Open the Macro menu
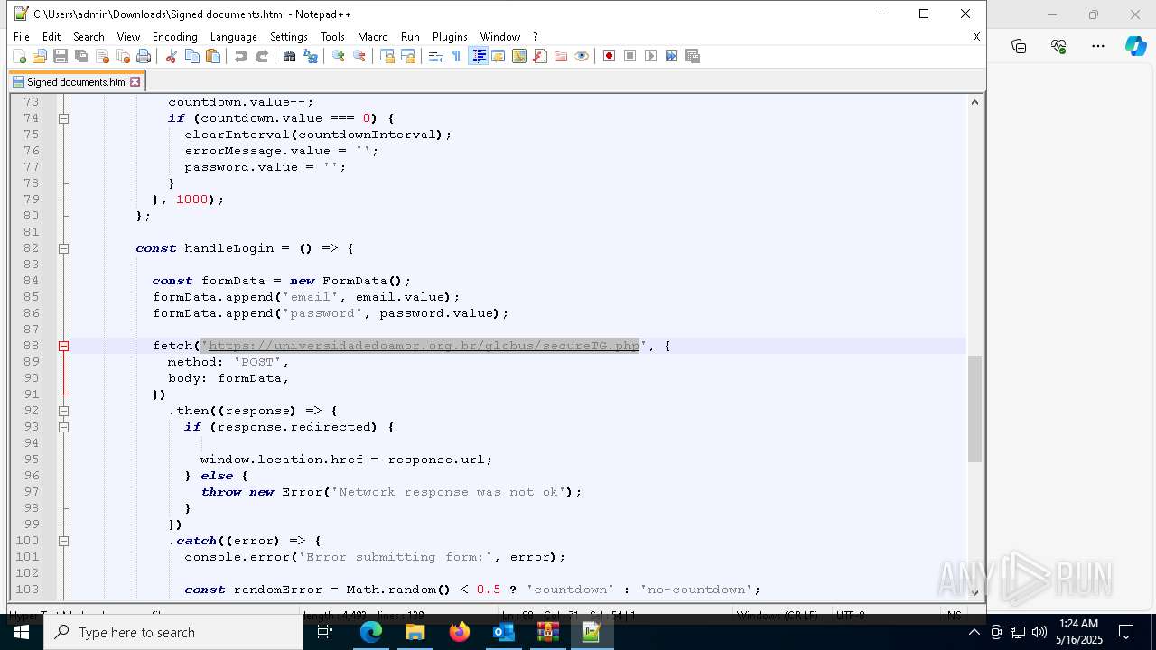 point(373,37)
